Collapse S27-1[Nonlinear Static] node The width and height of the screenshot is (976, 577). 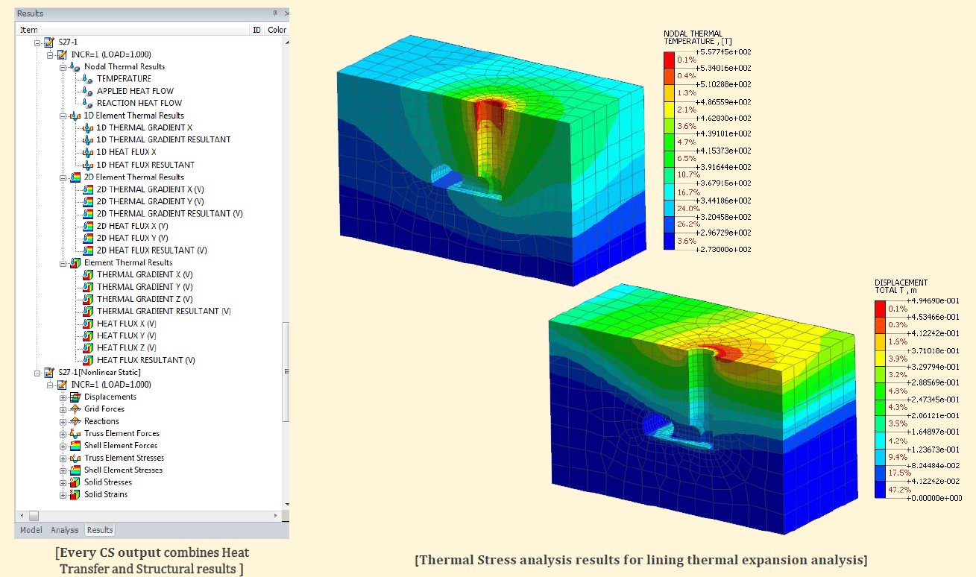38,372
